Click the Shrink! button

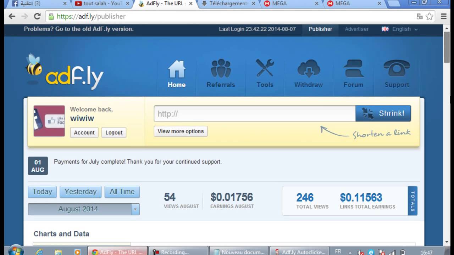(383, 113)
